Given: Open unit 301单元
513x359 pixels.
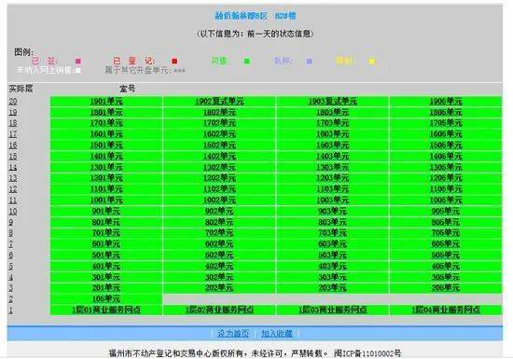Looking at the screenshot, I should [106, 277].
